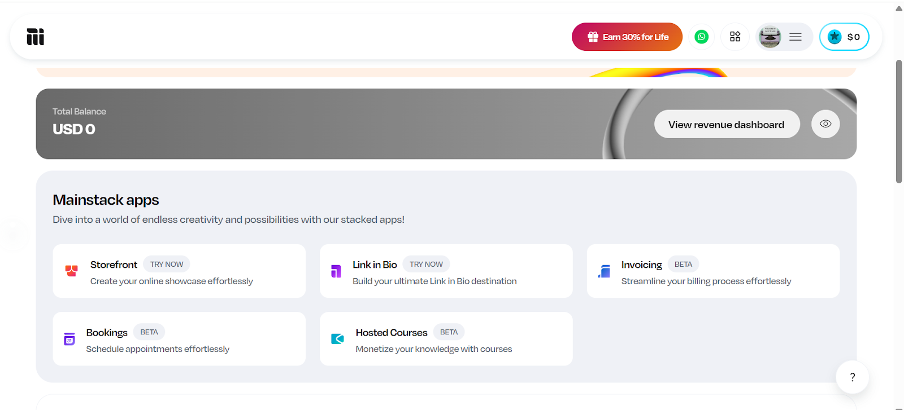904x410 pixels.
Task: Open WhatsApp support via the green icon
Action: tap(701, 36)
